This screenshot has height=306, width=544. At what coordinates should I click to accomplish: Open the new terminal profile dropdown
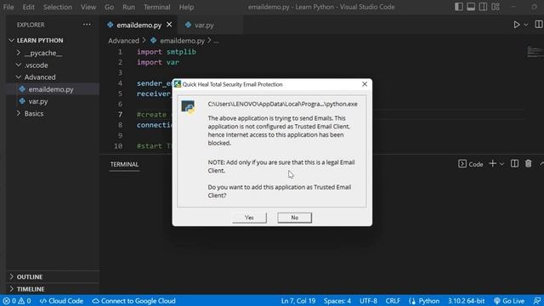(x=501, y=164)
